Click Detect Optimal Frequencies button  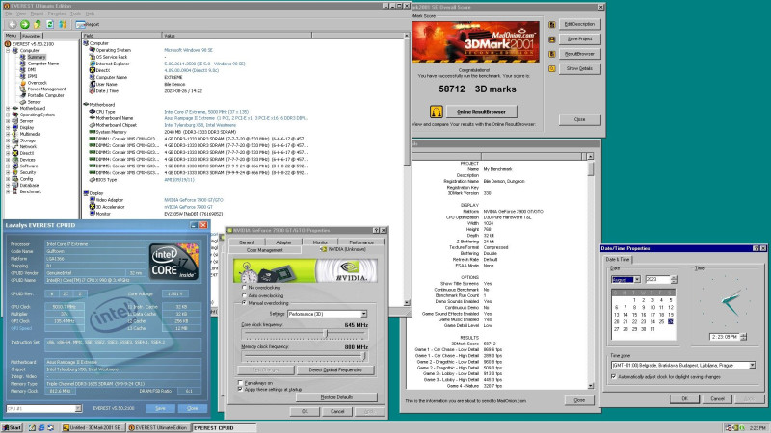[335, 370]
